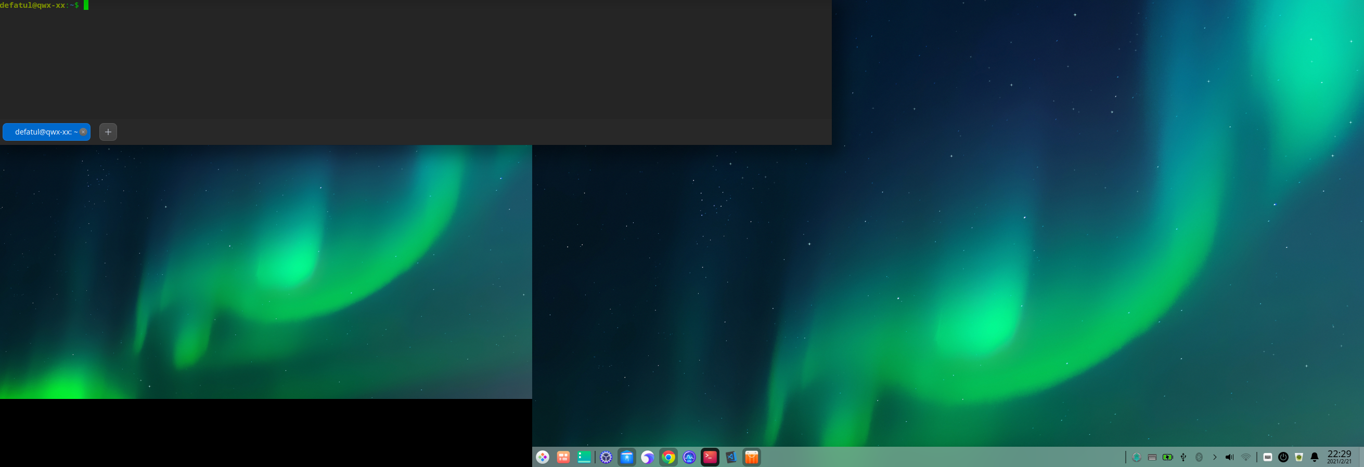Launch Visual Studio Code from the dock
Screen dimensions: 1364x467
pos(731,458)
